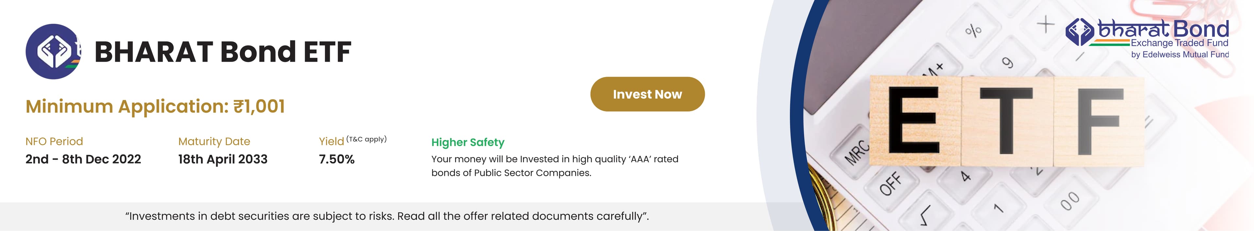Click the BHARAT Bond ETF heading
Image resolution: width=1254 pixels, height=231 pixels.
pyautogui.click(x=222, y=52)
